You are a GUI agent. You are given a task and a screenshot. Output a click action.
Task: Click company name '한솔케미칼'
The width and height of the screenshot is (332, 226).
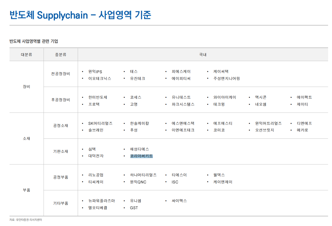pyautogui.click(x=140, y=123)
